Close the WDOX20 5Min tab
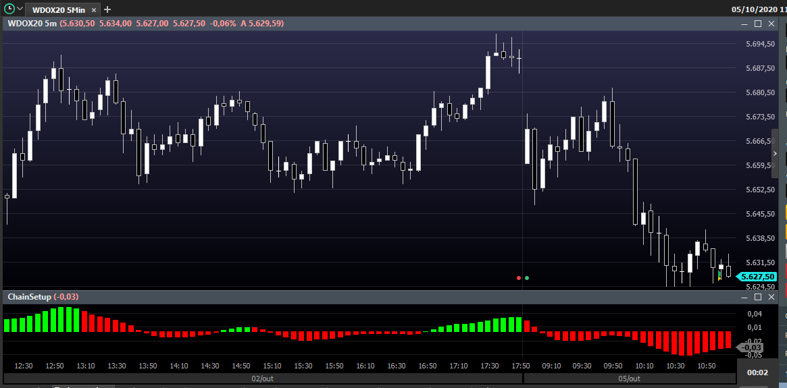Viewport: 787px width, 388px height. click(x=94, y=9)
